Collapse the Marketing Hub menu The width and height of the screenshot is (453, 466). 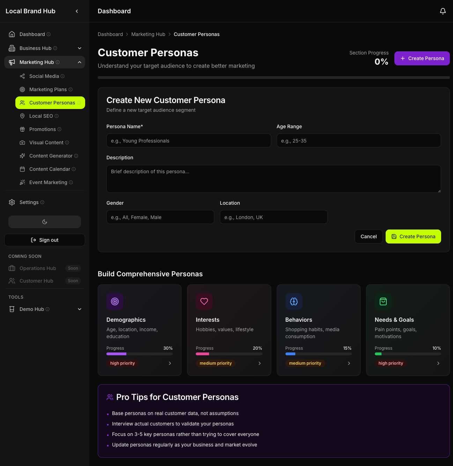pos(79,62)
